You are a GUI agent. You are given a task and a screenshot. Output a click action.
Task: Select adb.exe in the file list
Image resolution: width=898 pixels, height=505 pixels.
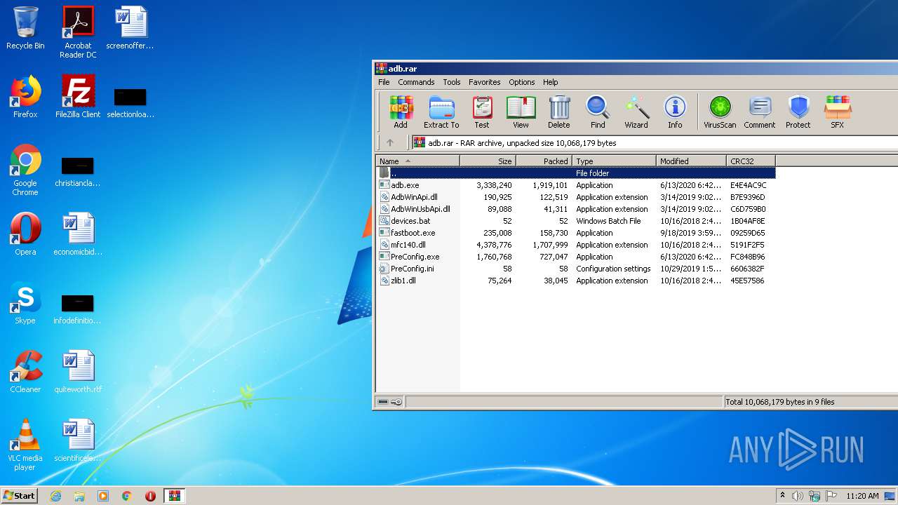tap(576, 185)
